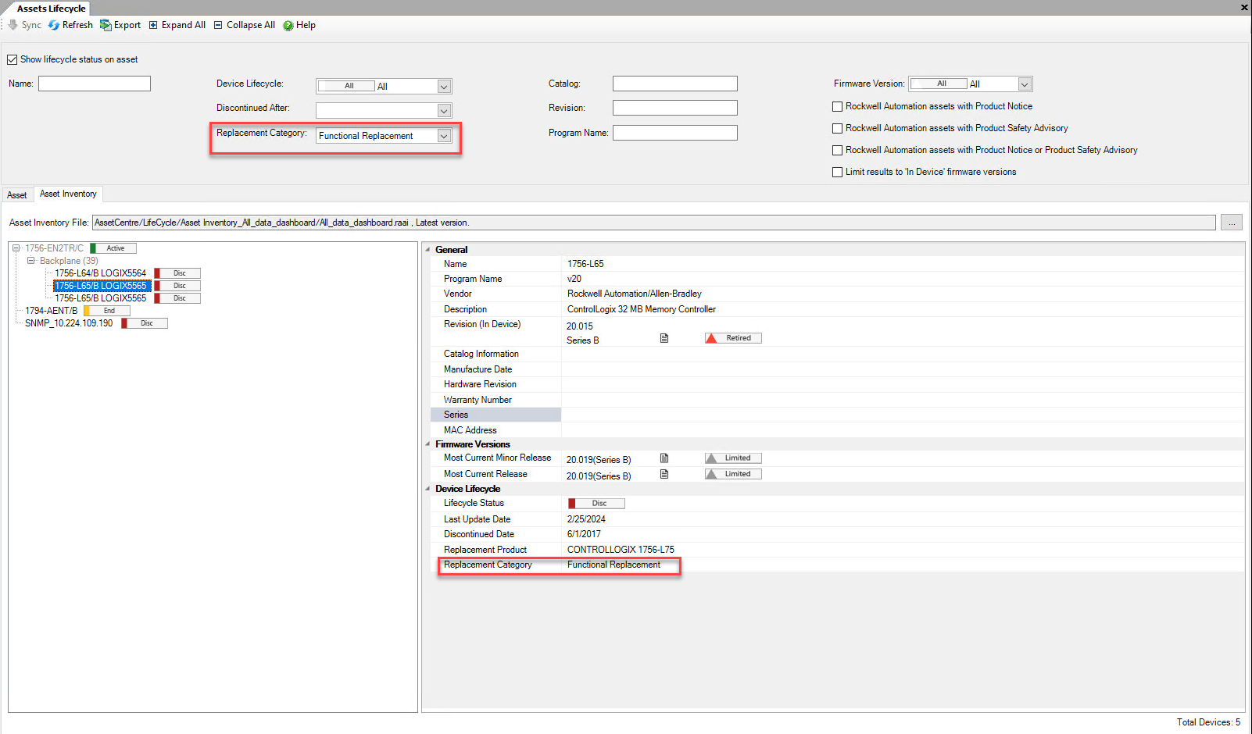Click Limited badge for Most Current Release row
The width and height of the screenshot is (1252, 734).
(x=733, y=474)
